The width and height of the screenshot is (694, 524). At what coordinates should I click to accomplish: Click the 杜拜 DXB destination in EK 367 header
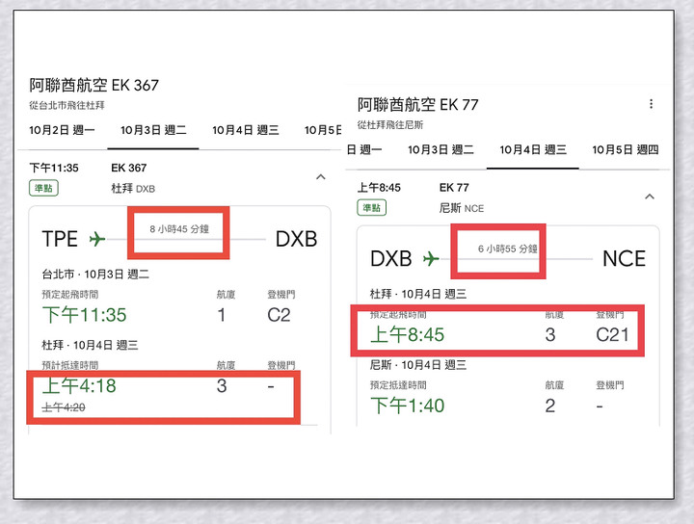coord(133,189)
